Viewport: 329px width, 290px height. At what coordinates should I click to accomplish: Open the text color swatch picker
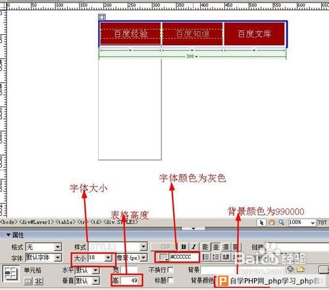(x=164, y=257)
